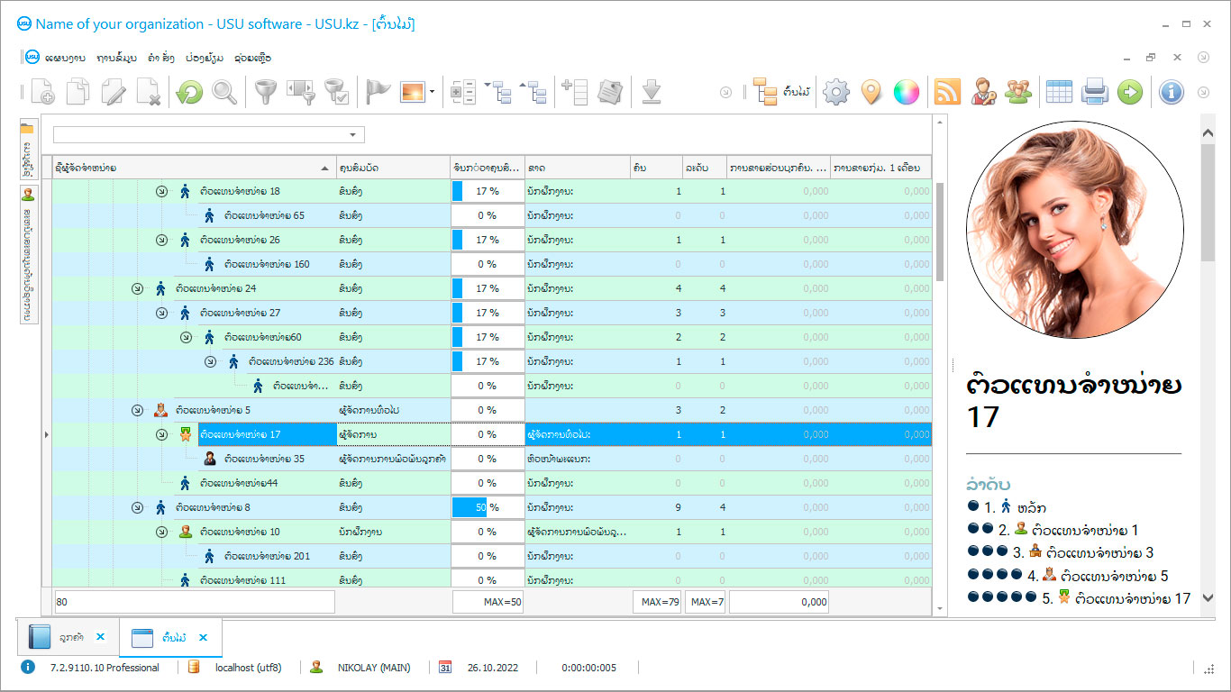1231x692 pixels.
Task: Collapse the ຕົວແທນຈຳໜ່າຍ 24 tree node
Action: [x=137, y=288]
